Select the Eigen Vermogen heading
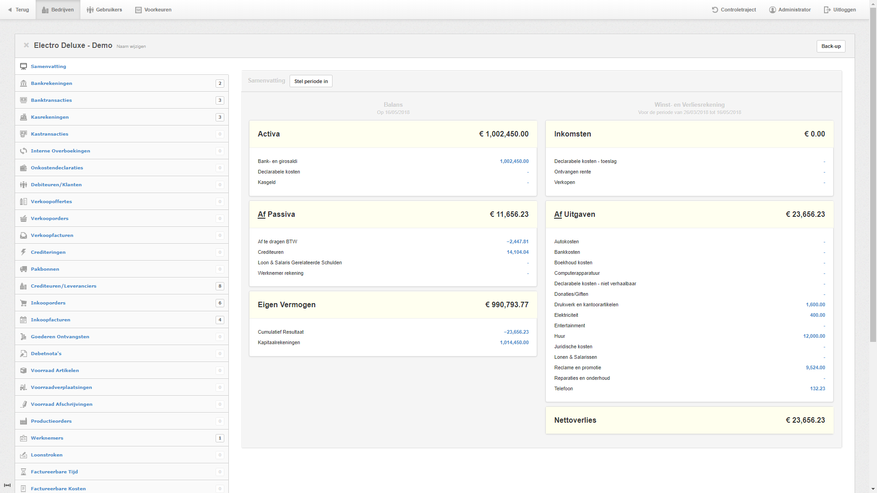 tap(286, 305)
